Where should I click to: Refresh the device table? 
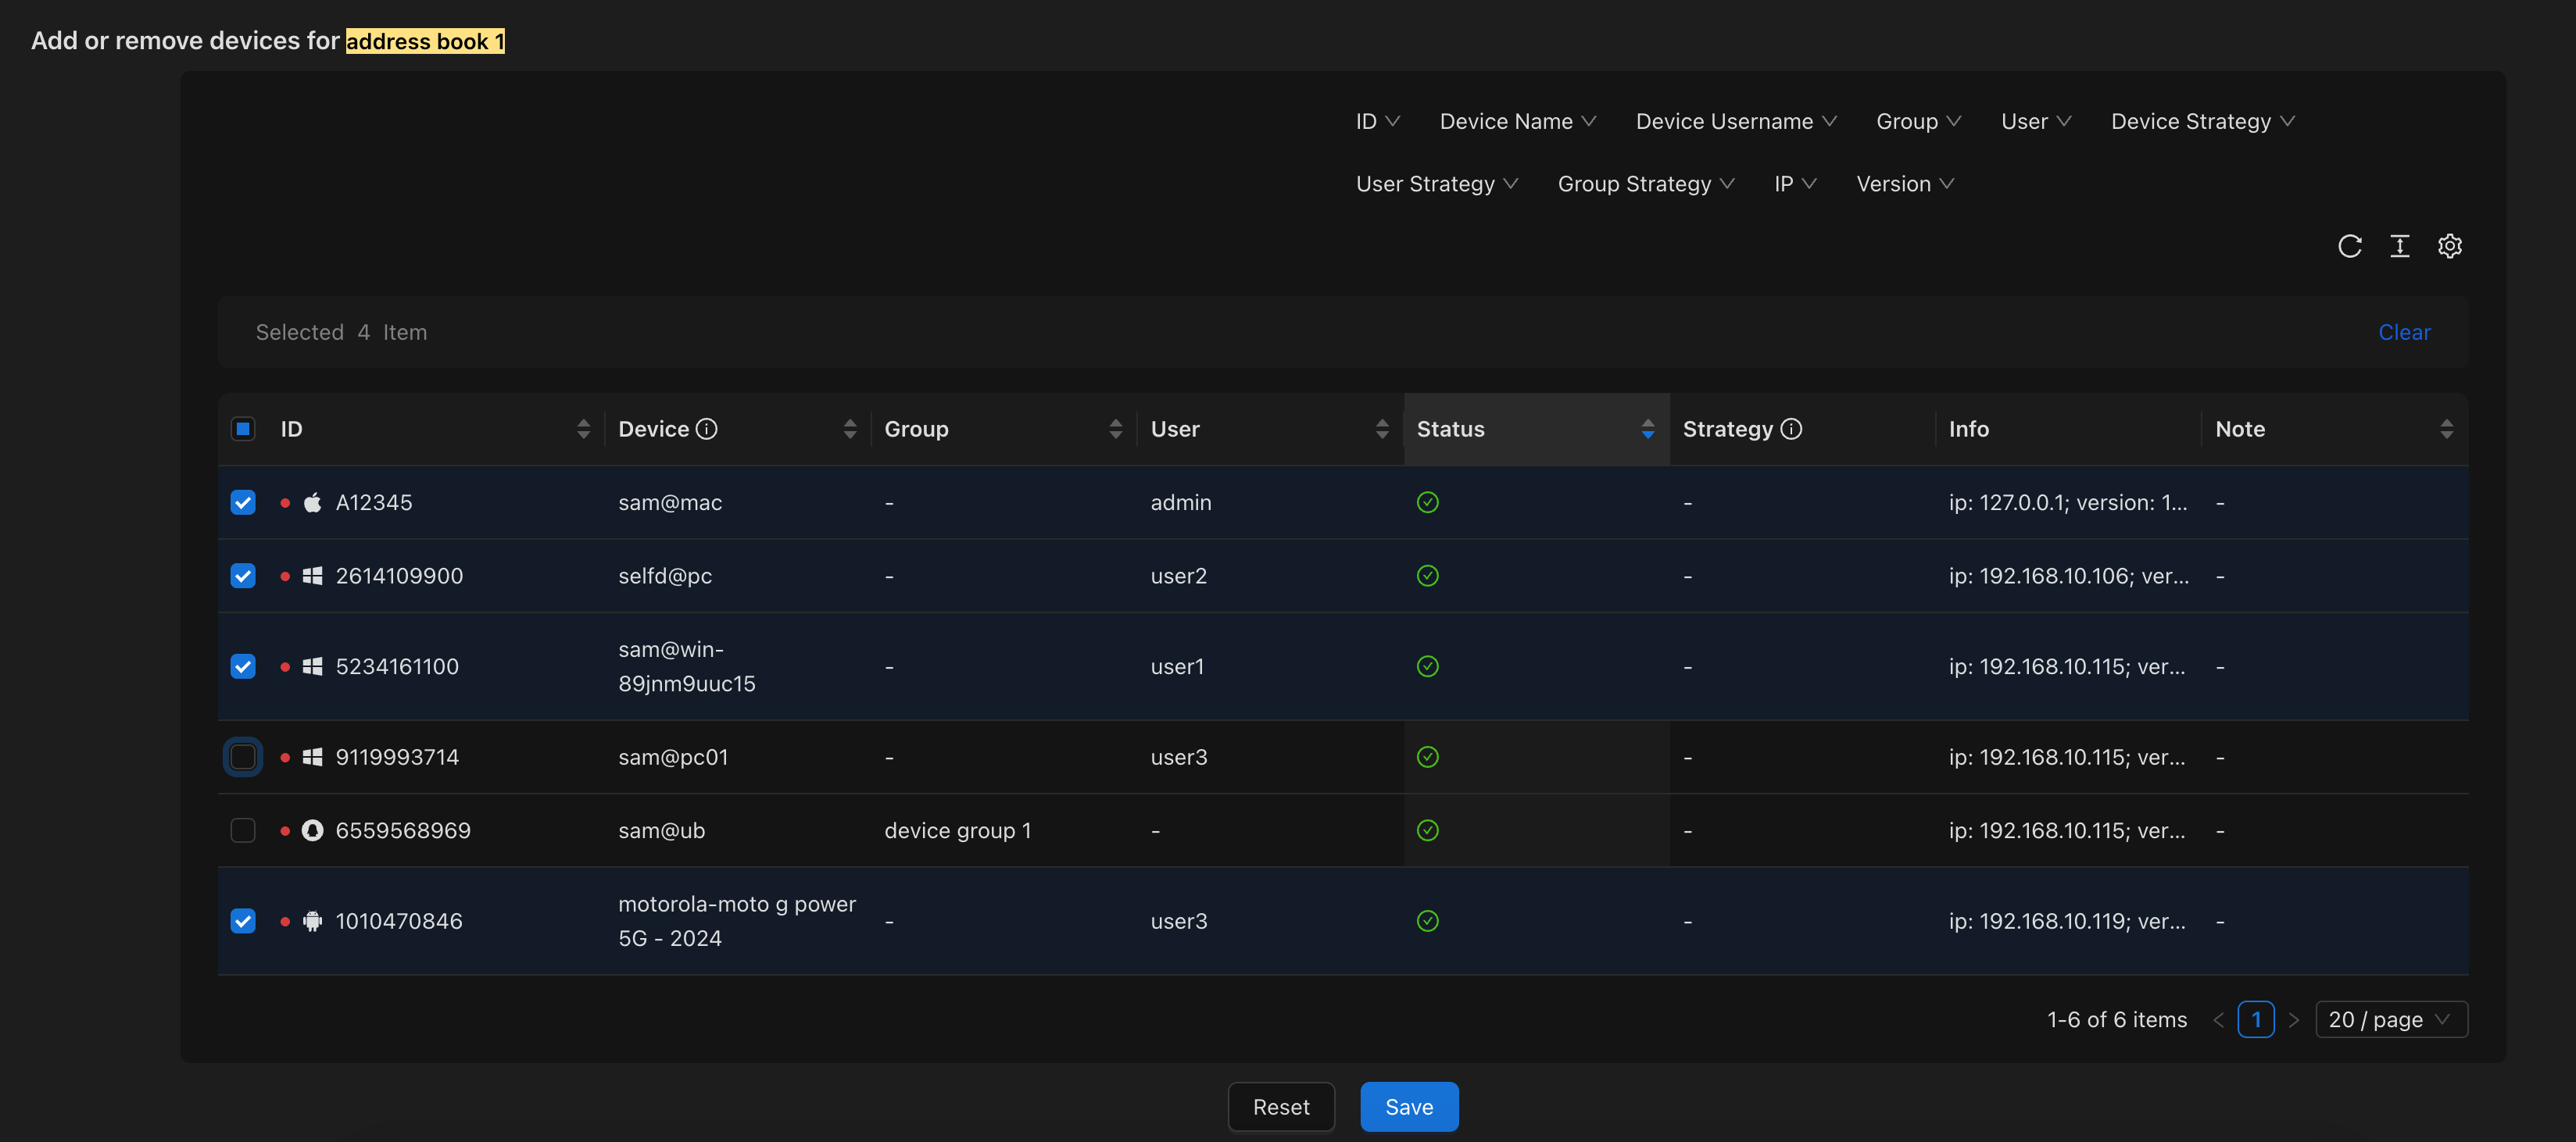(2349, 246)
